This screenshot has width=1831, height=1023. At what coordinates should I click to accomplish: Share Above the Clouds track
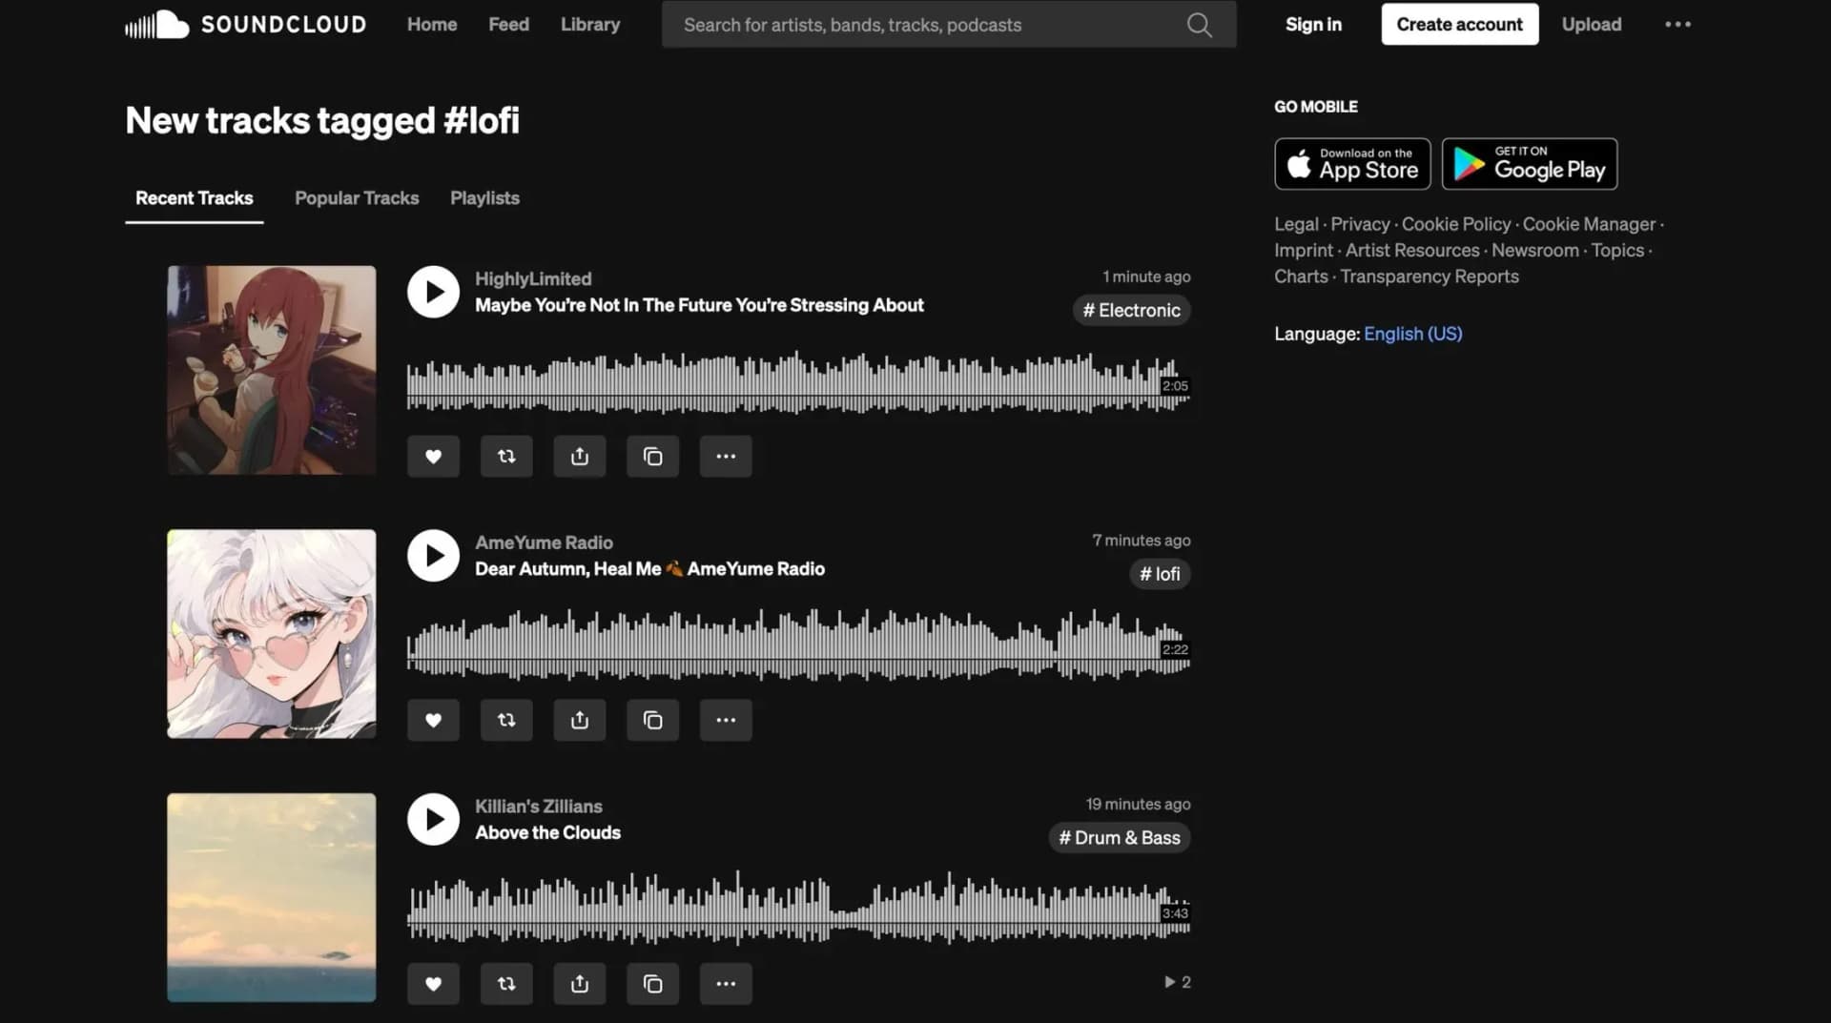[x=580, y=984]
